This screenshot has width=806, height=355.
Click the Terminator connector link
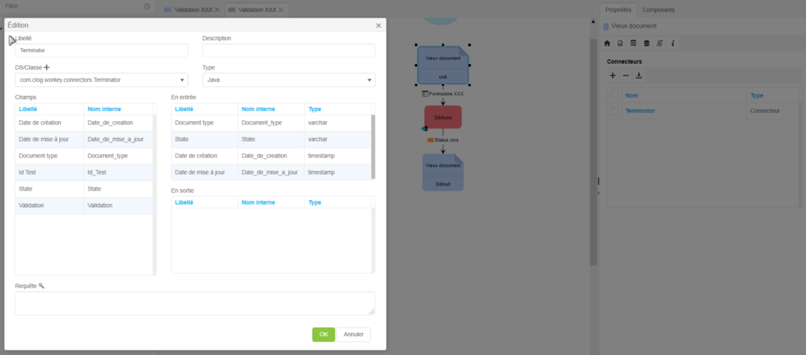click(x=640, y=111)
